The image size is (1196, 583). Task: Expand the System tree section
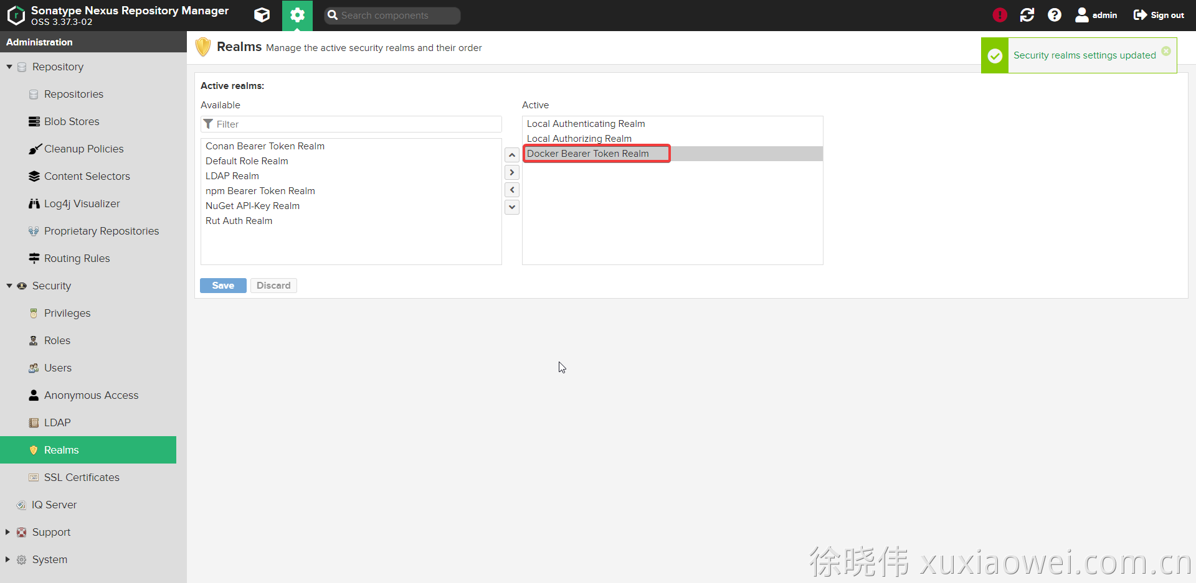8,559
